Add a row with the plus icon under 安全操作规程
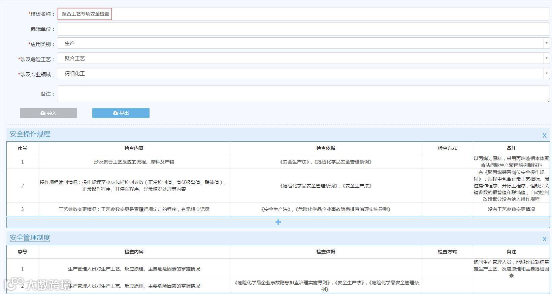This screenshot has width=552, height=294. click(x=278, y=222)
